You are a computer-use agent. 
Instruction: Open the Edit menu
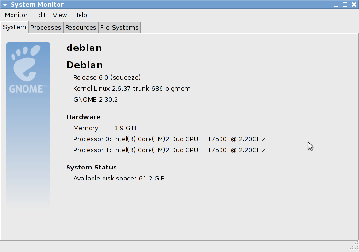point(40,15)
